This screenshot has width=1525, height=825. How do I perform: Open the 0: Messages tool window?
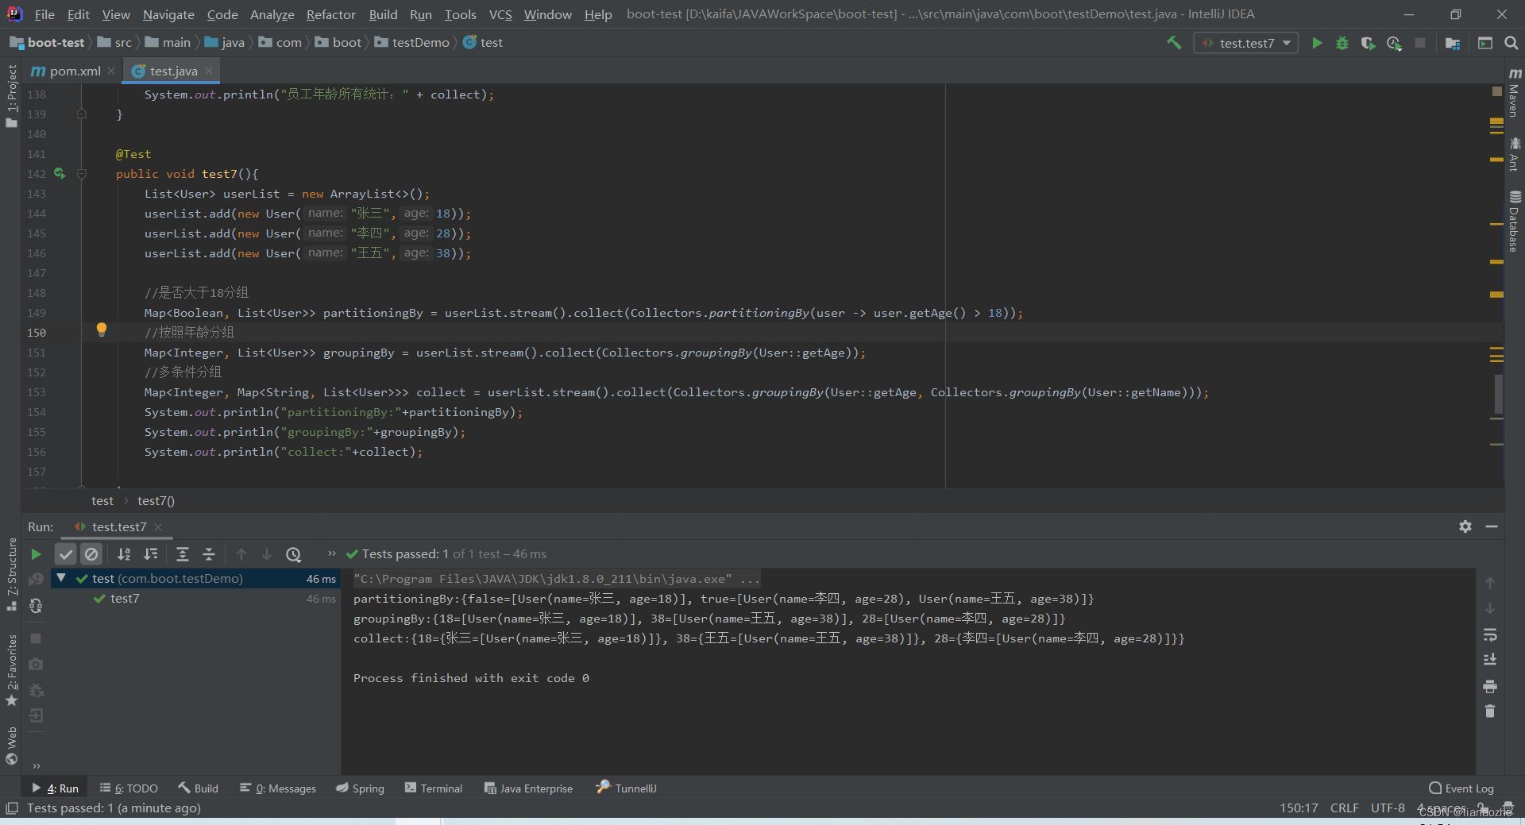(x=278, y=788)
